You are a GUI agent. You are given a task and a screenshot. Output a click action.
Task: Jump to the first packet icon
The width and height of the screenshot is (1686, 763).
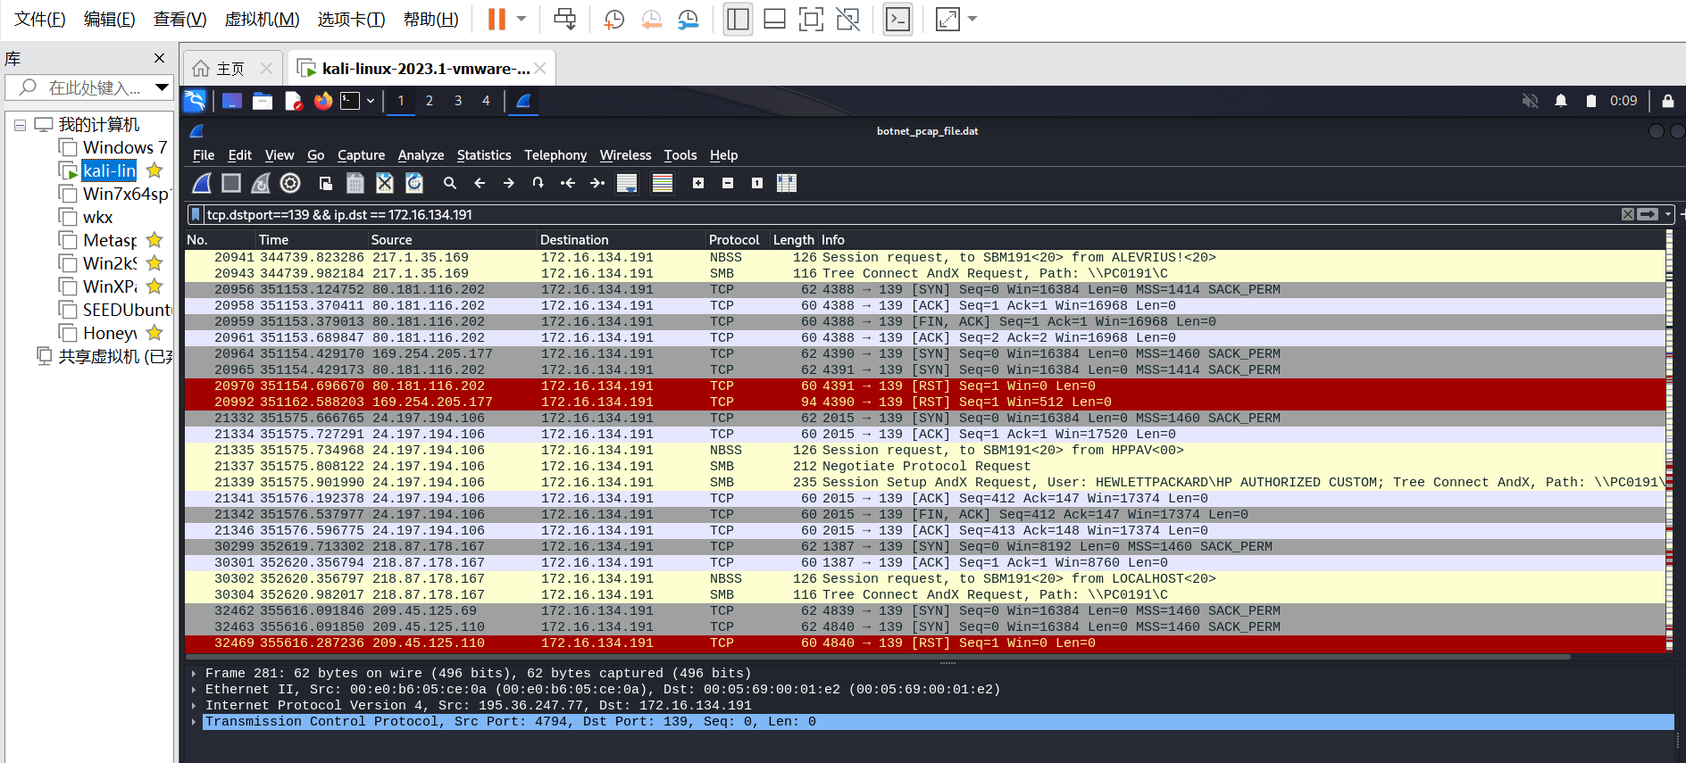coord(568,183)
